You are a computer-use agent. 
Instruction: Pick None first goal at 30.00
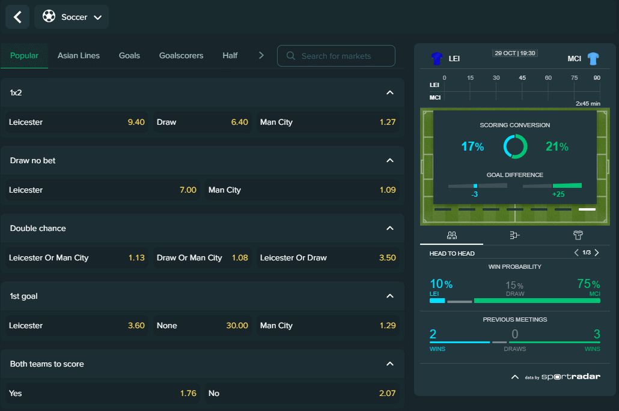tap(202, 325)
